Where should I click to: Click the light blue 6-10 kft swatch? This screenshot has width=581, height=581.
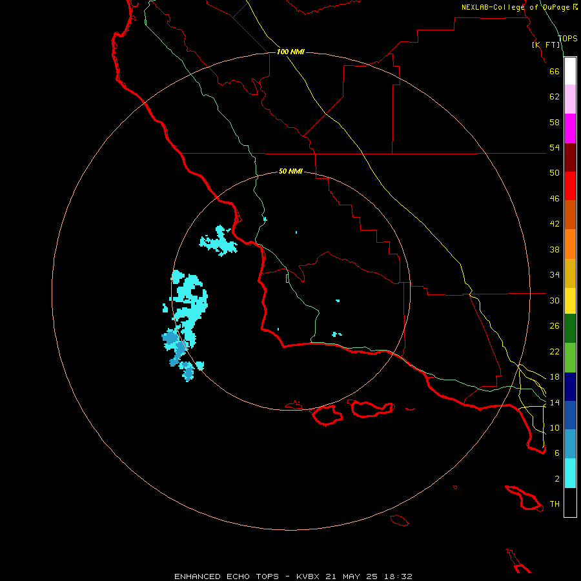(570, 444)
